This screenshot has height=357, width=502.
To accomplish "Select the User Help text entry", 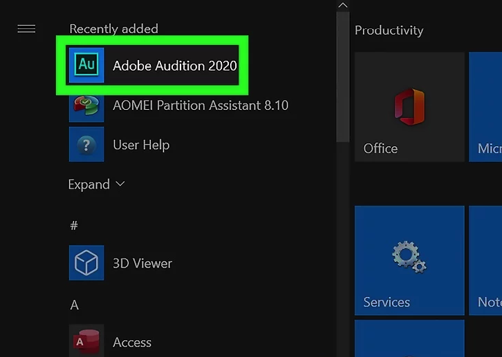I will (x=141, y=145).
